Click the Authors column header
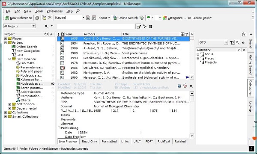The image size is (257, 154). [102, 34]
